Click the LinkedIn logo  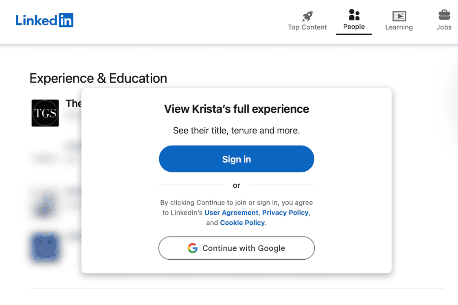(x=44, y=20)
